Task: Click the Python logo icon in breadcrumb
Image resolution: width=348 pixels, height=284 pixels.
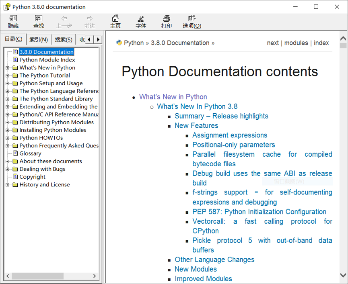Action: 119,43
